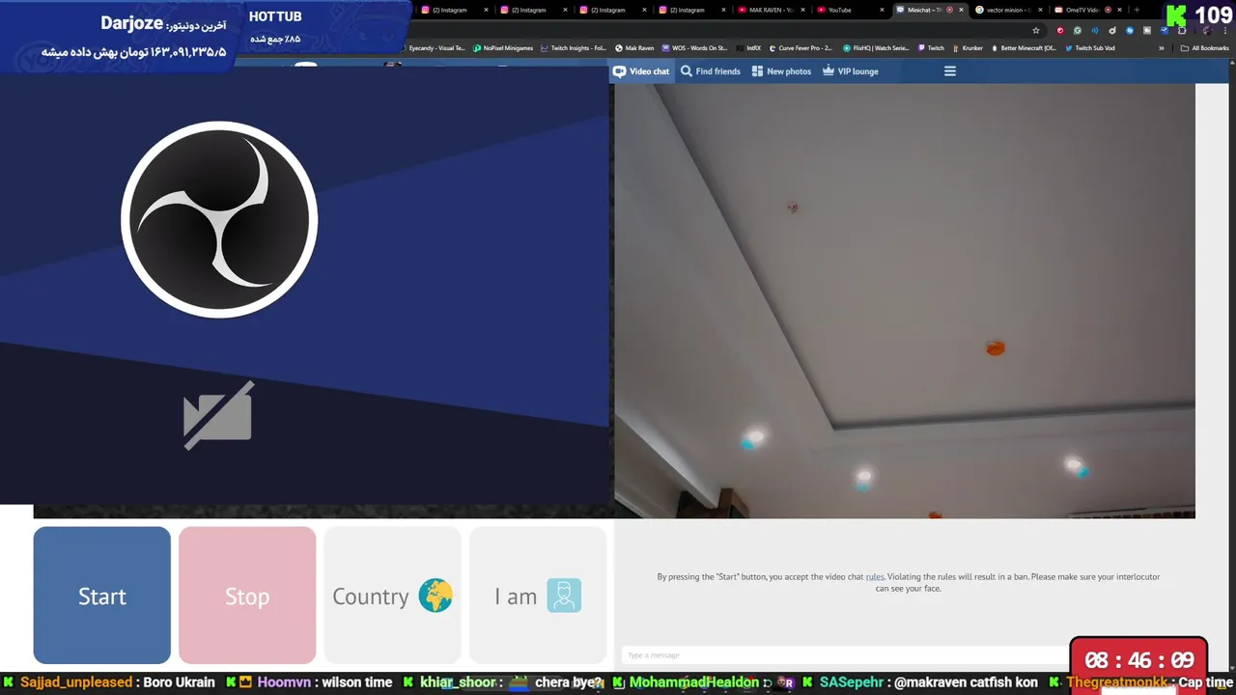Open the Find friends section
Screen dimensions: 1236x695
[711, 71]
